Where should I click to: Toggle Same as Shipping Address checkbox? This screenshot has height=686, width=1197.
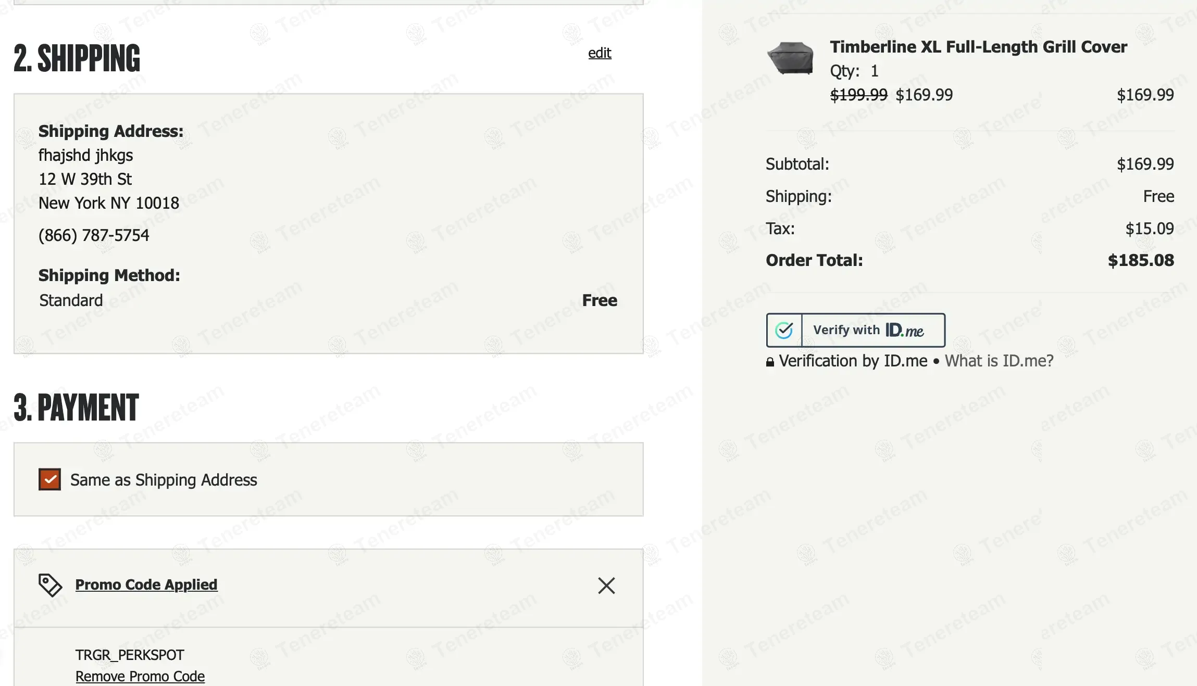(49, 479)
